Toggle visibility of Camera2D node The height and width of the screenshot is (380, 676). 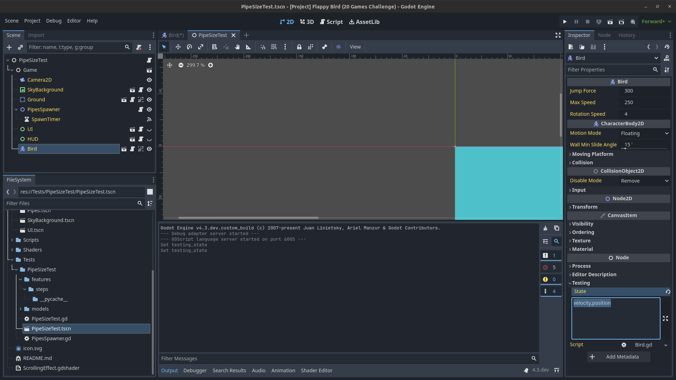tap(149, 80)
